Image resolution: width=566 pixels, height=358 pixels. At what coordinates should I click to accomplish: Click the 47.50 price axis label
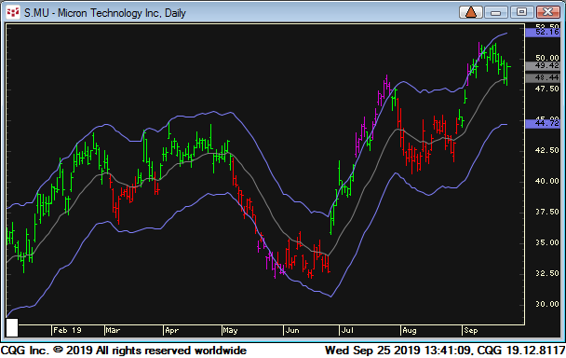[x=546, y=89]
